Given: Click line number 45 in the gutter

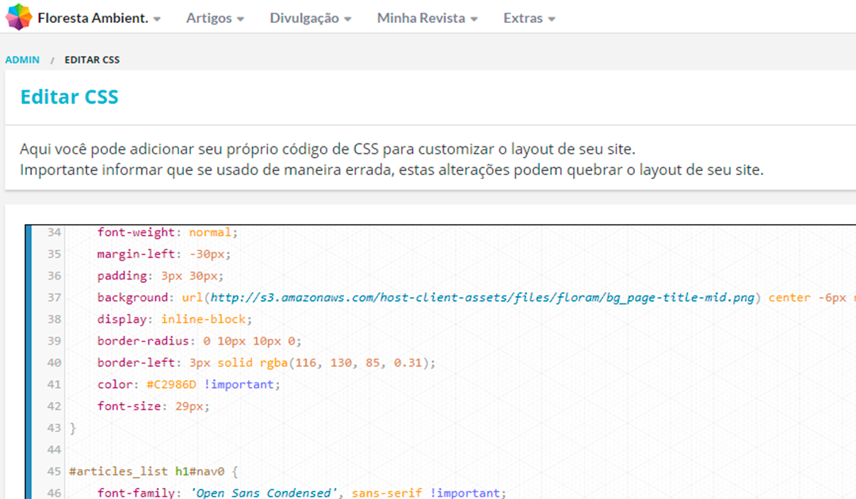Looking at the screenshot, I should click(54, 472).
